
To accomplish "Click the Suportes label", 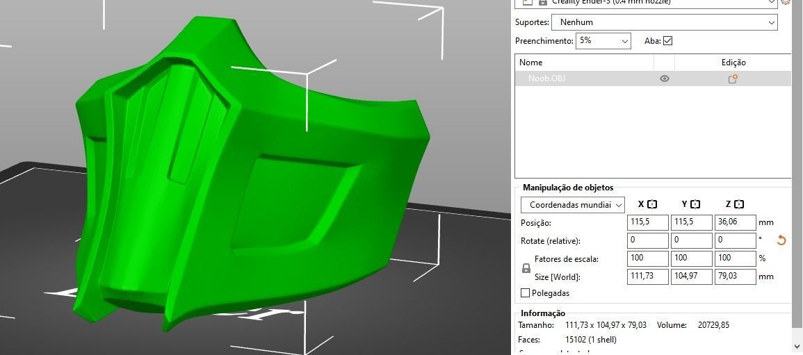I will [x=532, y=22].
